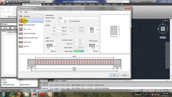The width and height of the screenshot is (172, 97).
Task: Adjust the Span no. stepper
Action: [x=80, y=44]
